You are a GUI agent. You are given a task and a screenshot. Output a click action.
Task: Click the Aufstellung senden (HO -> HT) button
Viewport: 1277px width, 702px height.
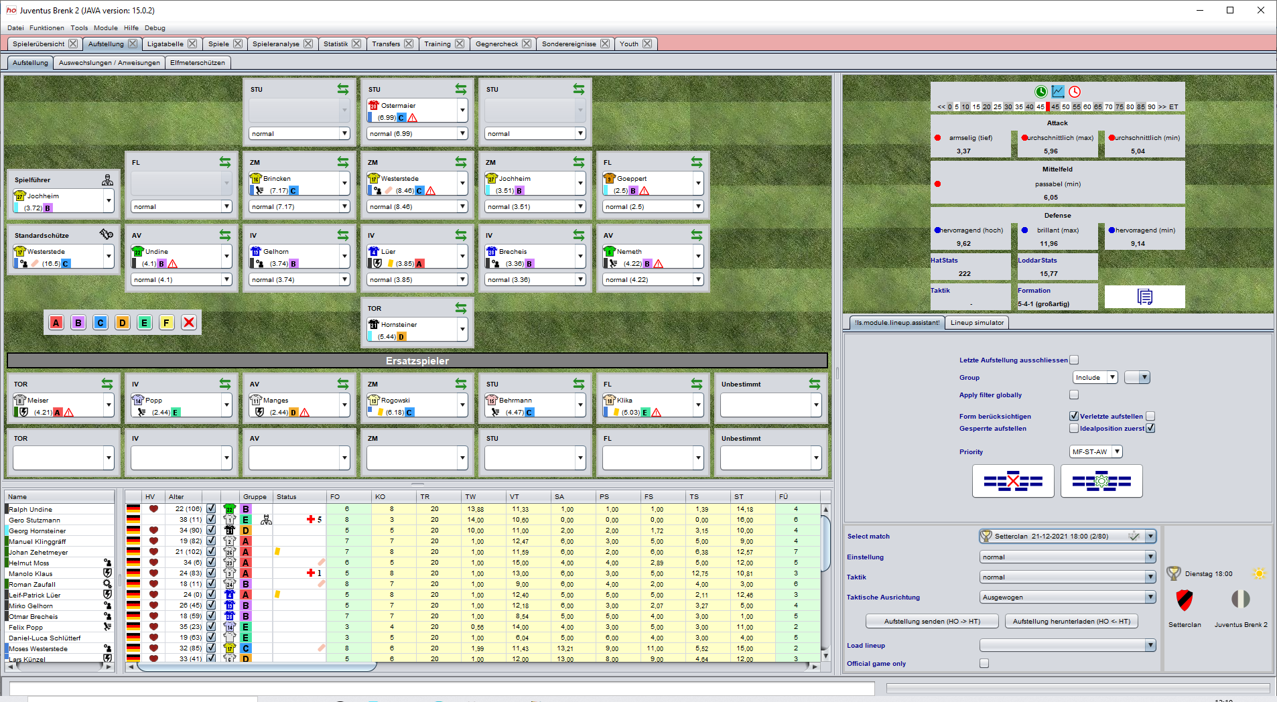click(x=931, y=621)
